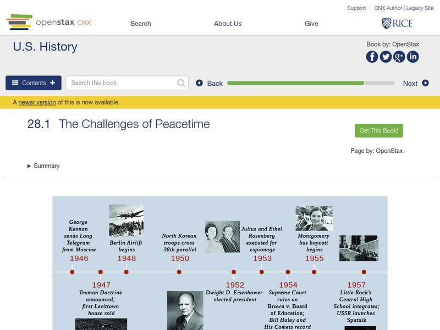
Task: Click the Twitter share icon
Action: click(x=386, y=57)
